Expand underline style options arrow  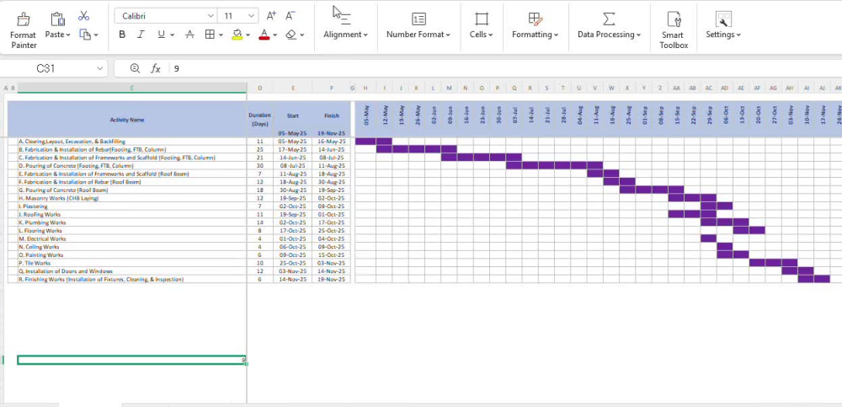coord(173,35)
